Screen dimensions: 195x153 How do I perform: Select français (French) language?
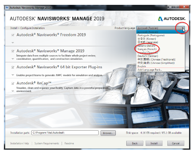161,49
